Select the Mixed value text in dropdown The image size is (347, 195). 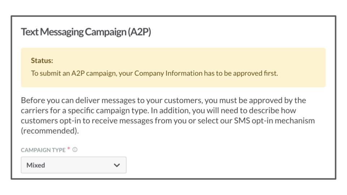pos(36,165)
